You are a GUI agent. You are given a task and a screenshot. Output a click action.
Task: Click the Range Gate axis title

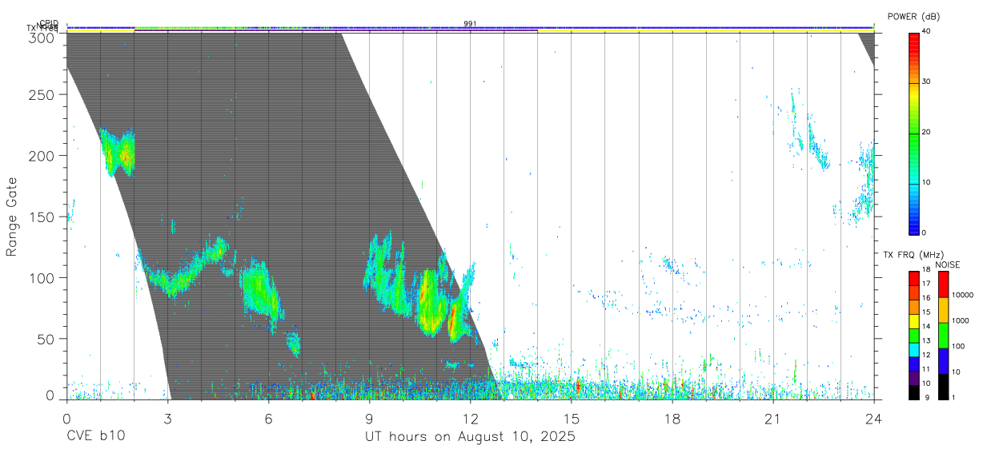point(13,217)
